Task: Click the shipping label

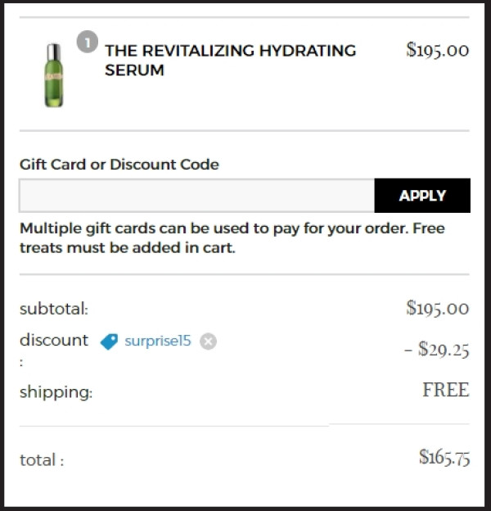Action: pos(56,392)
